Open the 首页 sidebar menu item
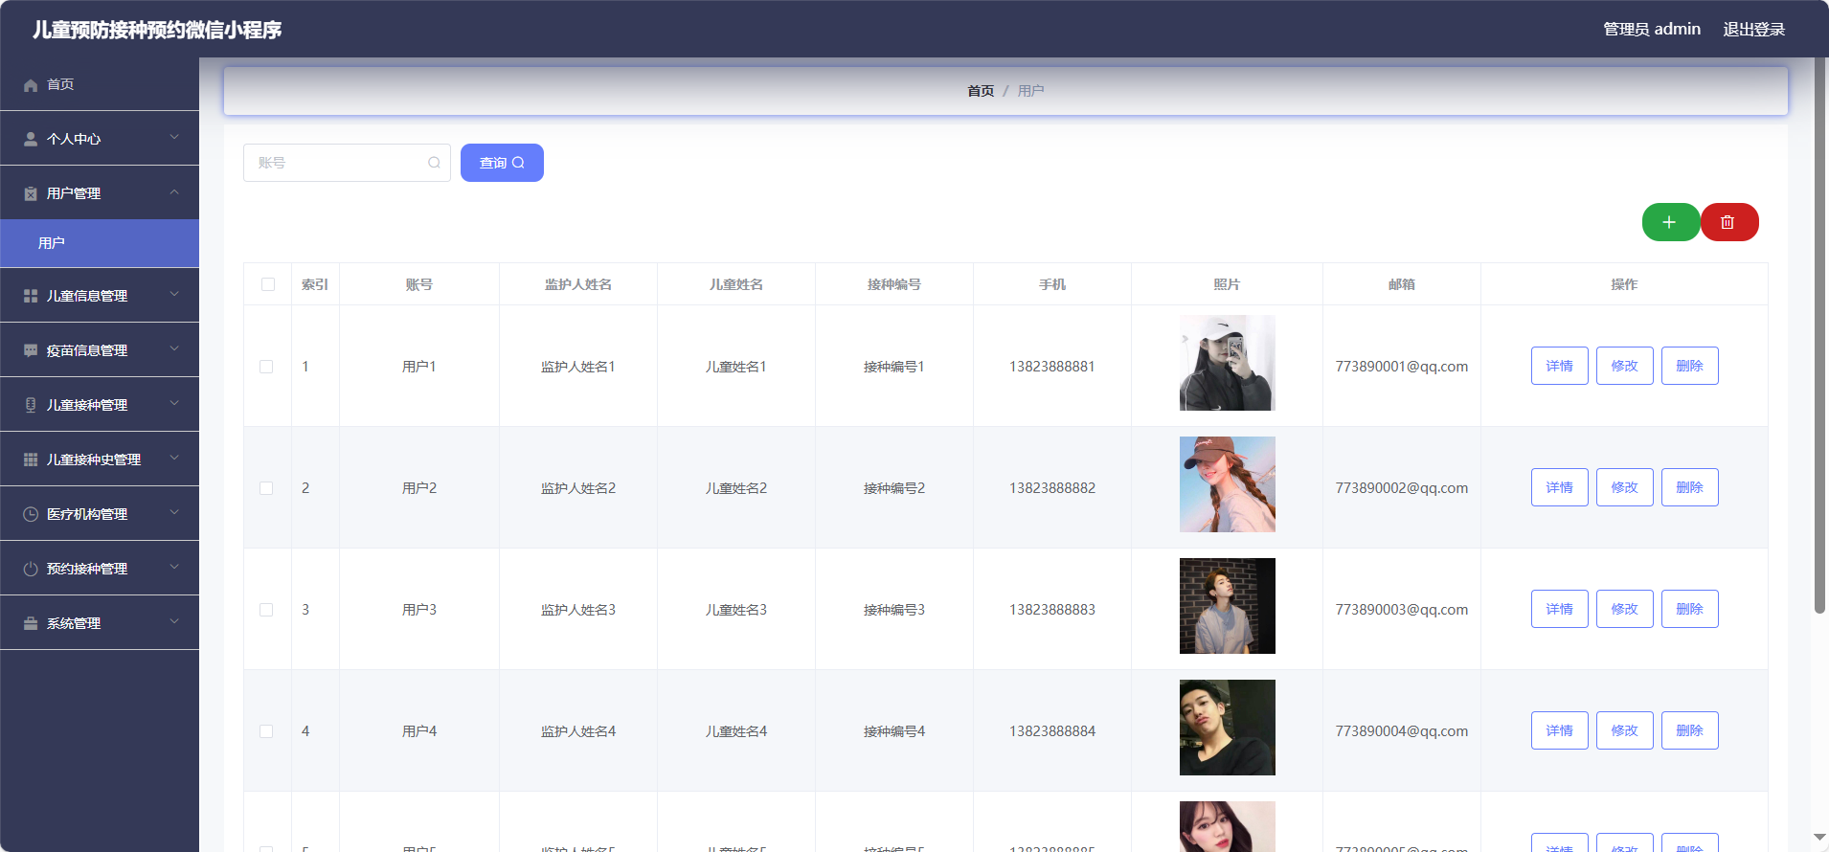 pyautogui.click(x=100, y=84)
